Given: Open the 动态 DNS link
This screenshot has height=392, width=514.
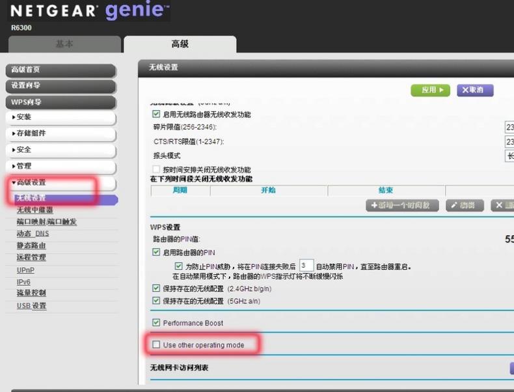Looking at the screenshot, I should point(33,234).
